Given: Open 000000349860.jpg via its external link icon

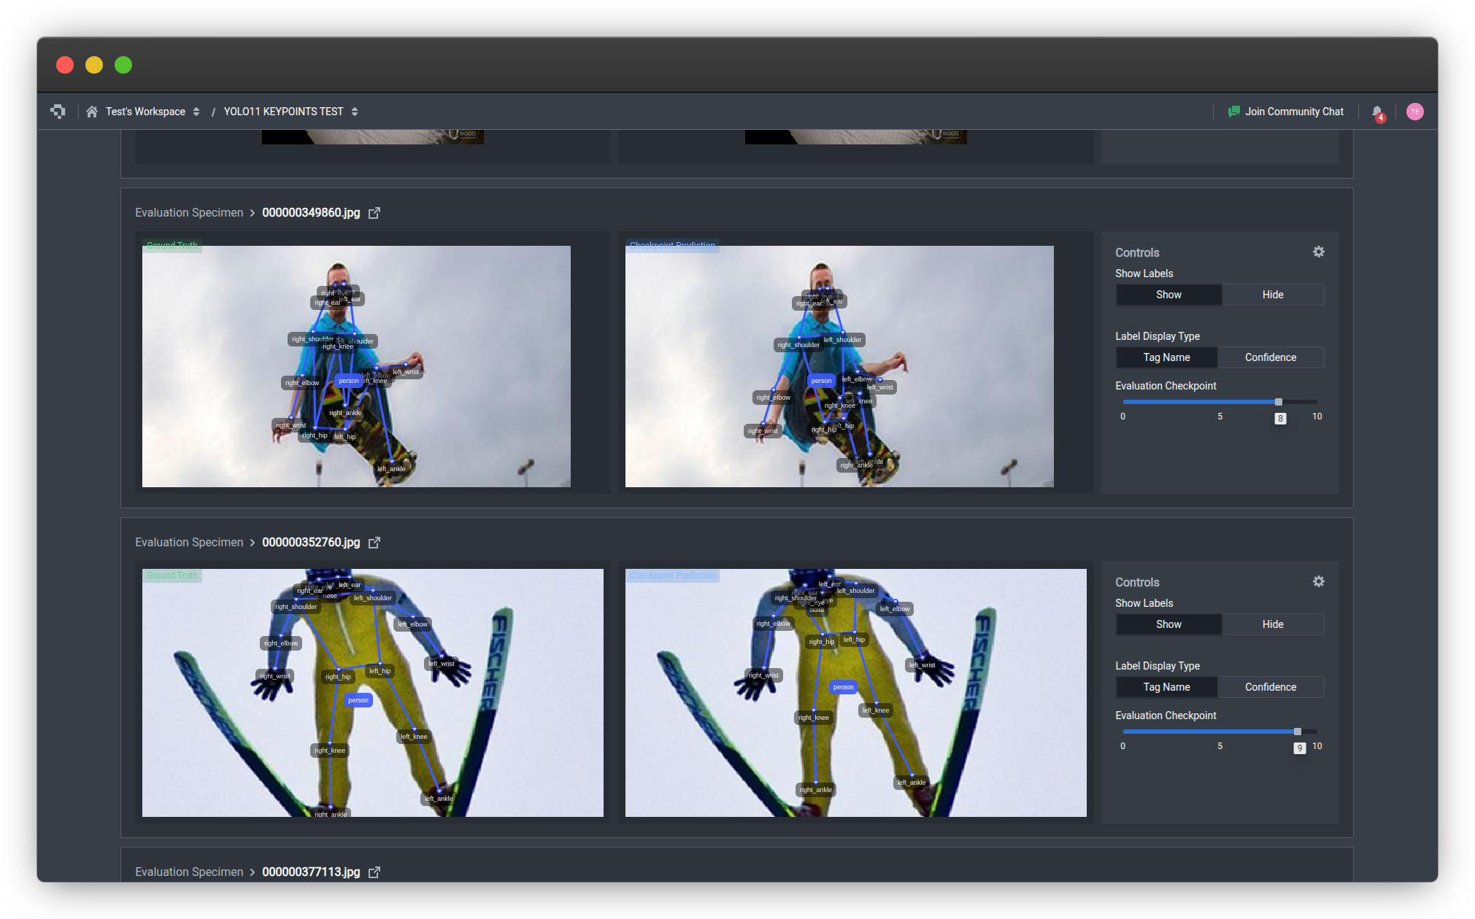Looking at the screenshot, I should [x=374, y=212].
